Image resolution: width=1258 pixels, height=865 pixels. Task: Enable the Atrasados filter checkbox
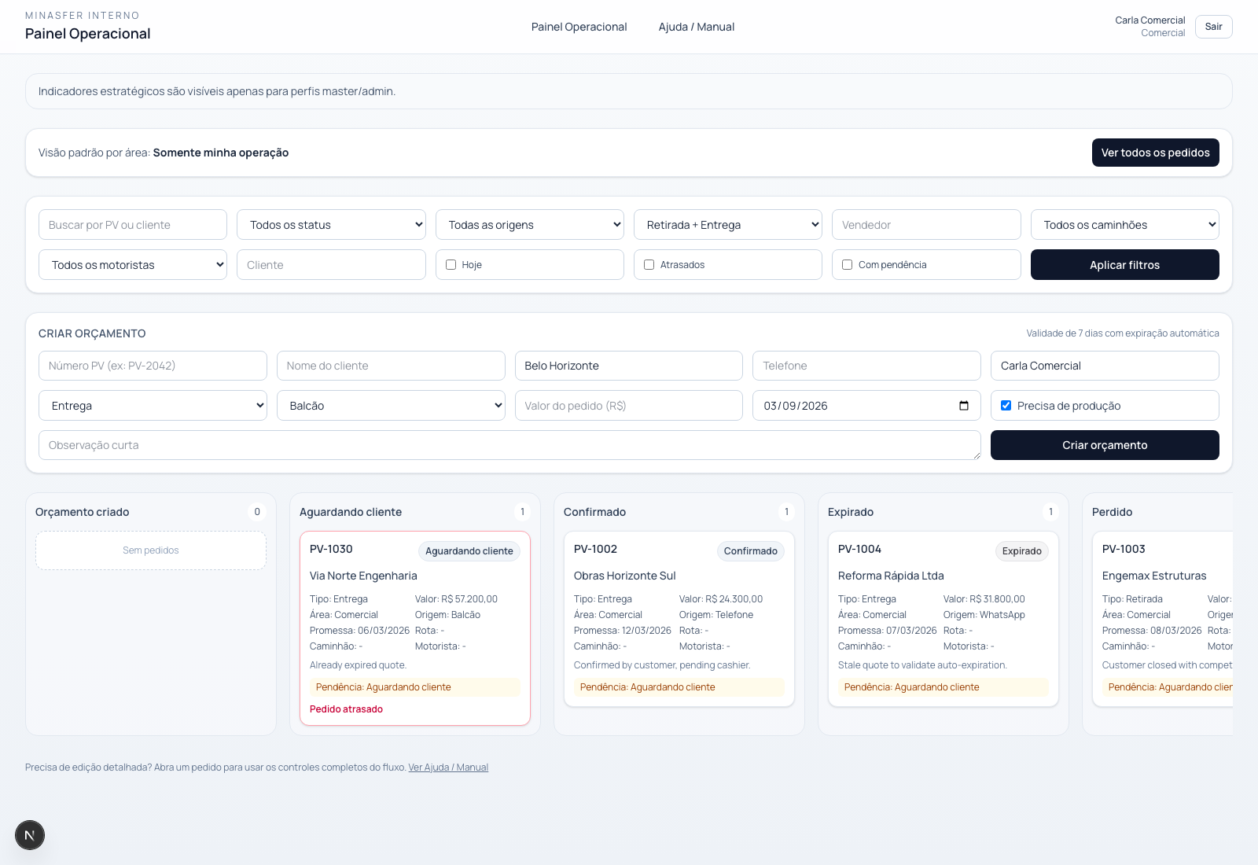point(649,265)
